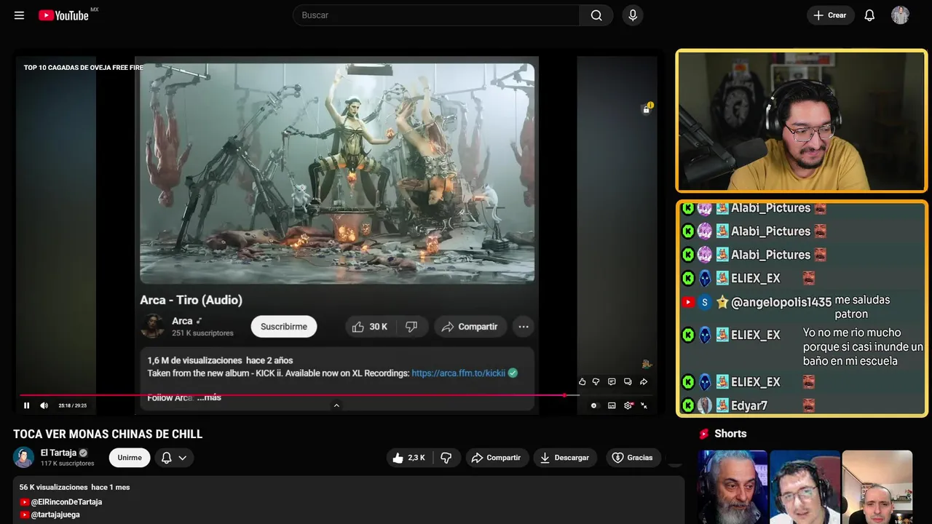Share via overlay arrow icon

[644, 381]
